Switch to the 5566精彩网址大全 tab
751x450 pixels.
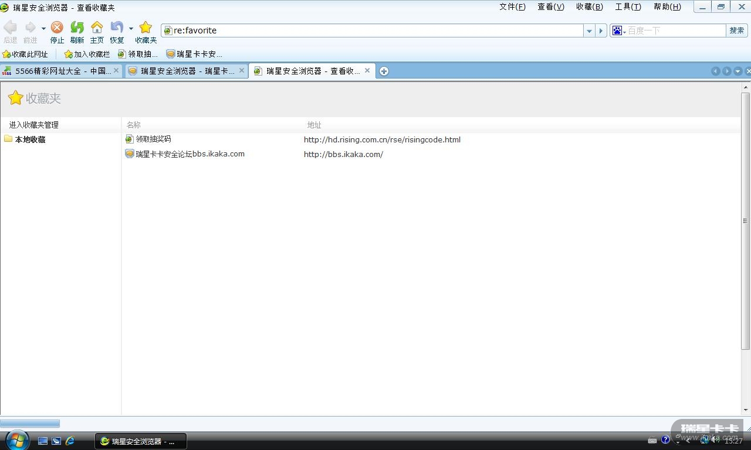click(61, 71)
